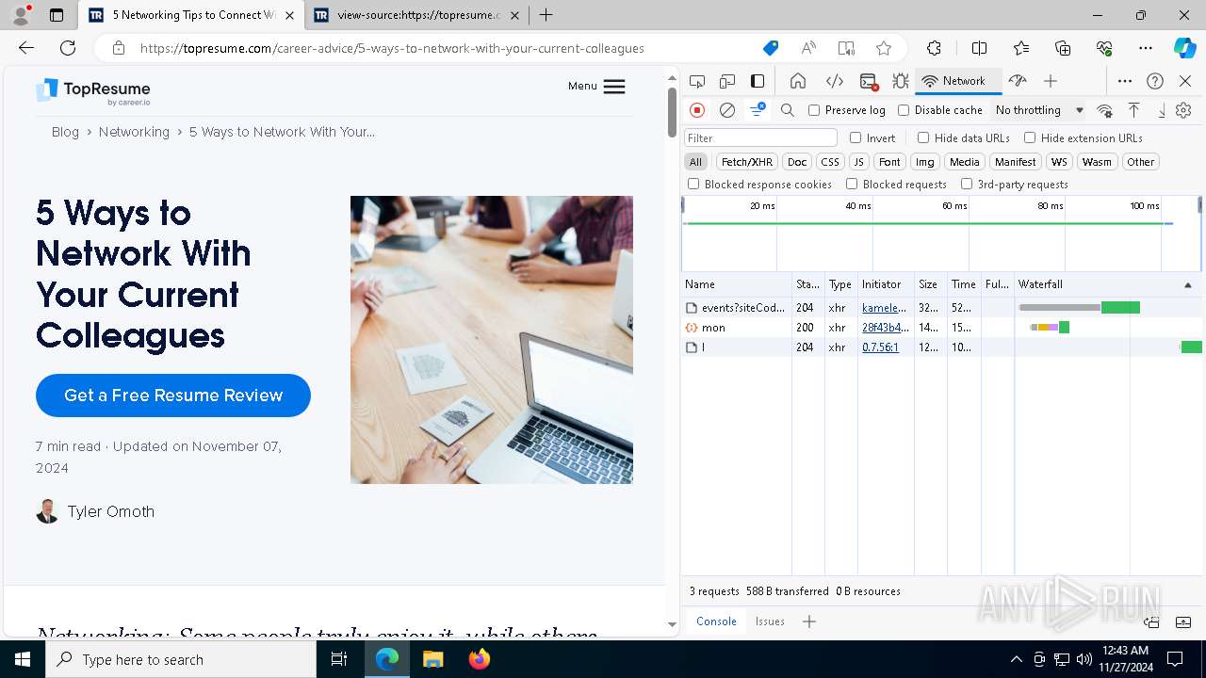Open the Performance gauge icon
The width and height of the screenshot is (1206, 678).
[1017, 81]
